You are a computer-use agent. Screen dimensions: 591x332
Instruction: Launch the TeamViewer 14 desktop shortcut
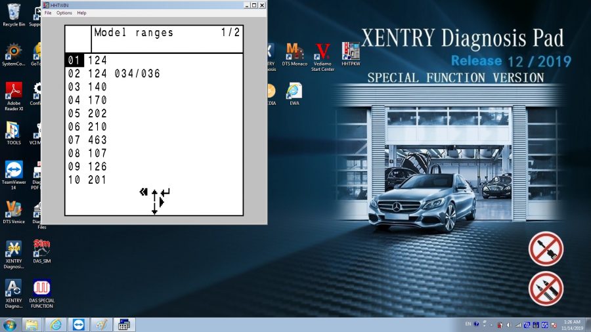click(x=14, y=175)
